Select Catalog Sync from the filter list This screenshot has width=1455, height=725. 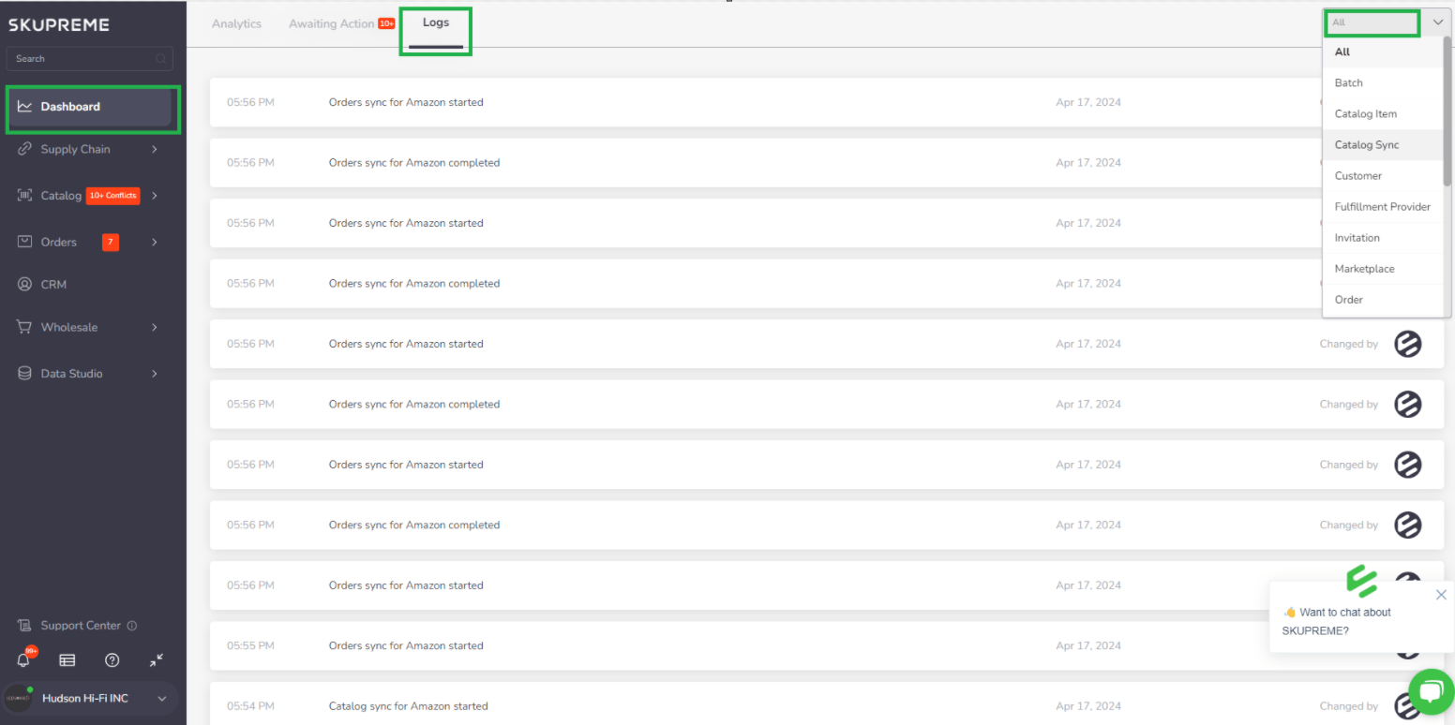1366,144
